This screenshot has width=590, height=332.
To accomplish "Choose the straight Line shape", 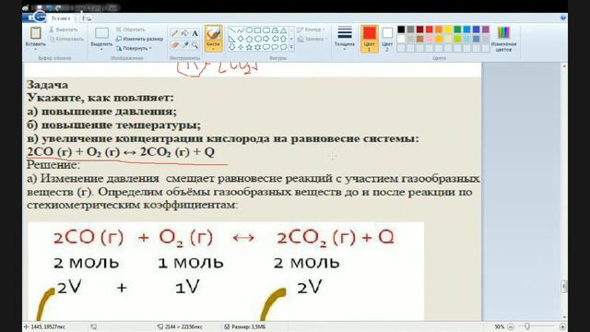I will (x=232, y=30).
